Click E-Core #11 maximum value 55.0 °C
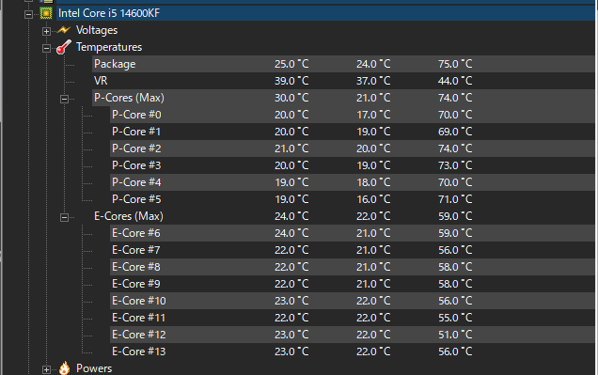This screenshot has height=375, width=598. [455, 318]
